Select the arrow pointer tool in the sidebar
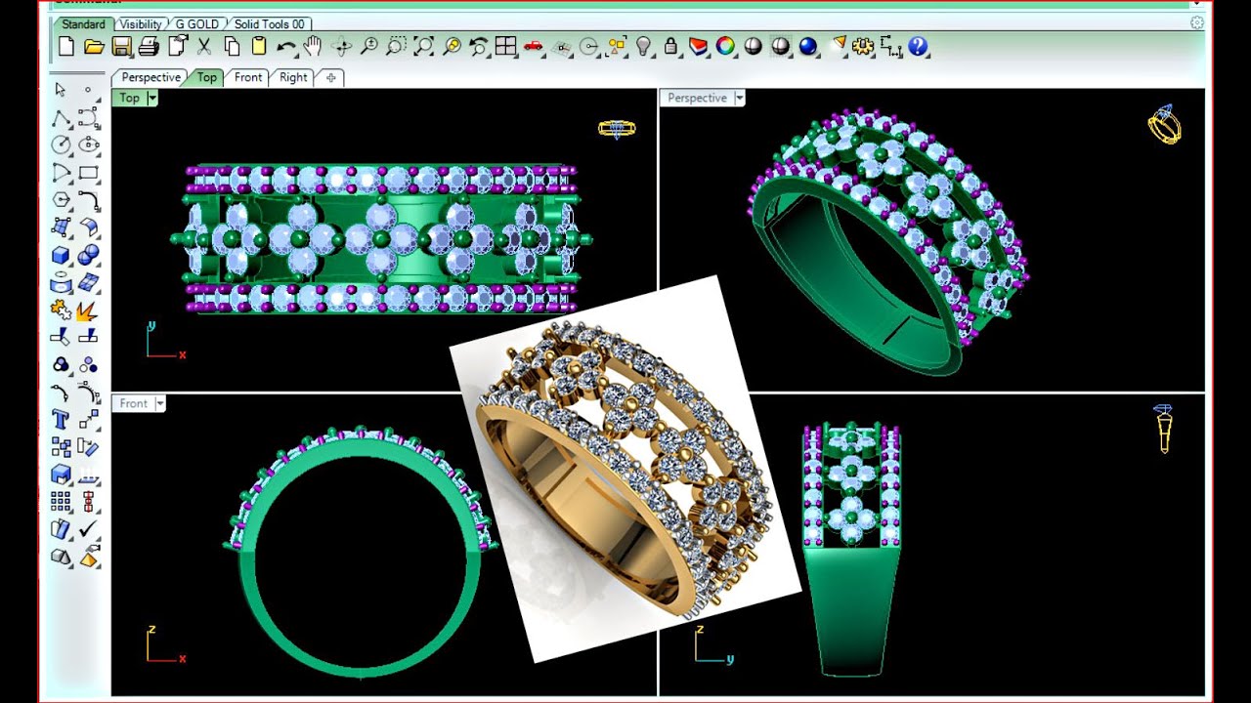This screenshot has width=1251, height=703. pyautogui.click(x=61, y=90)
